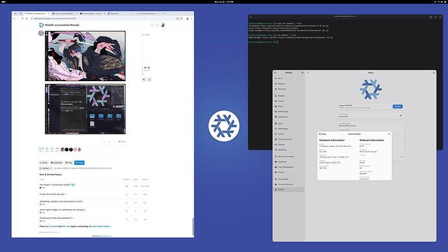Screen dimensions: 448x252
Task: Open the GNOME system status menu
Action: [x=440, y=2]
